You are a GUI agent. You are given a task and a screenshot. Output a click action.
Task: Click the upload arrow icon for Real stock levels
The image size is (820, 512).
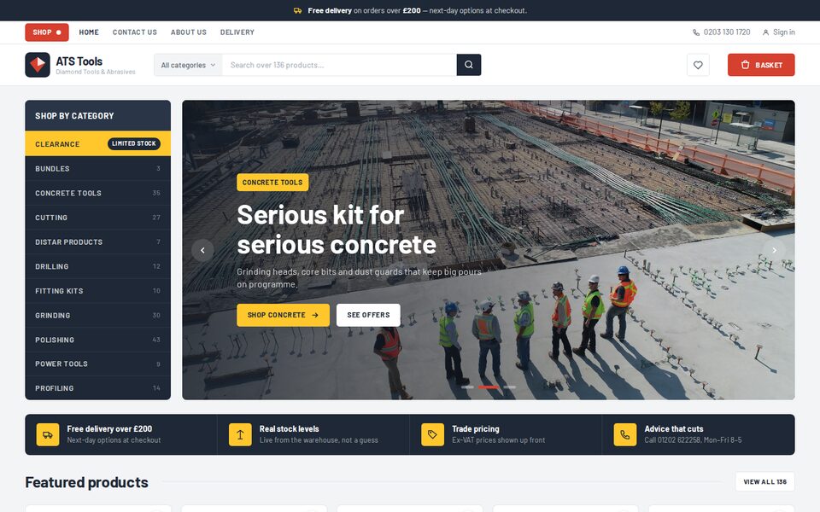(240, 434)
